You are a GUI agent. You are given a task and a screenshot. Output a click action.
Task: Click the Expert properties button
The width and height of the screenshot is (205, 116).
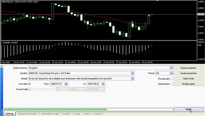[188, 68]
